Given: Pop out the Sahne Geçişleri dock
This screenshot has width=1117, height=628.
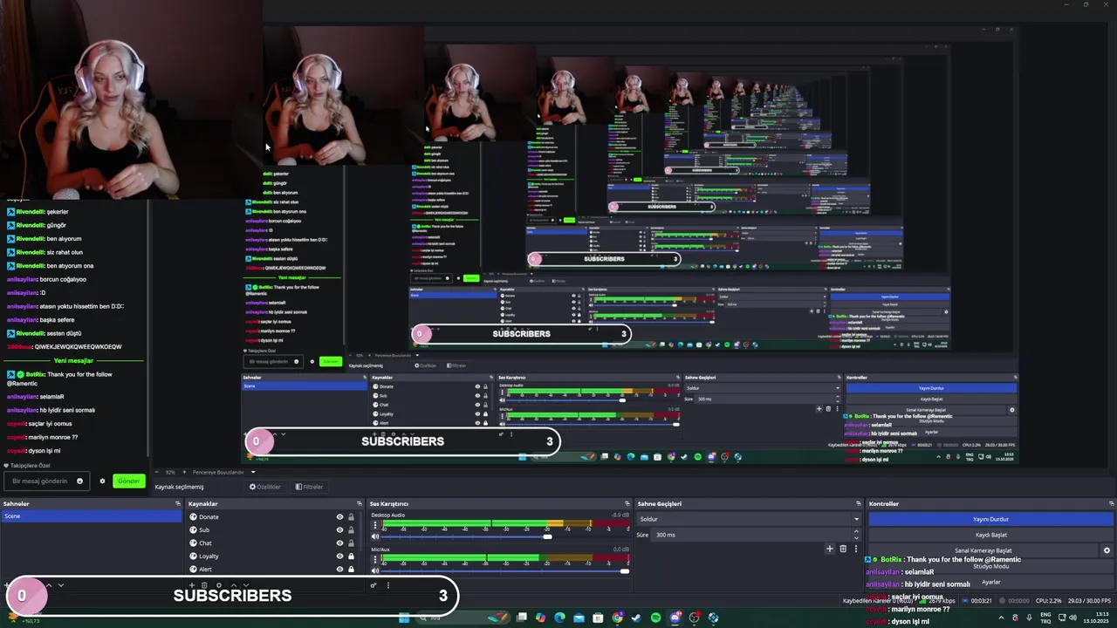Looking at the screenshot, I should coord(858,503).
